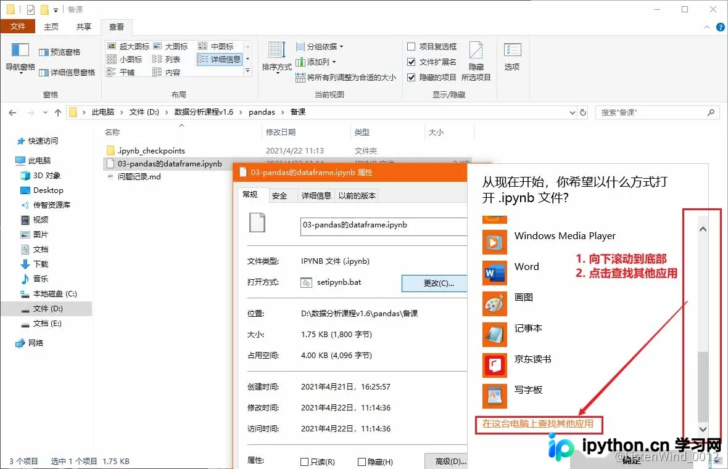Viewport: 728px width, 469px height.
Task: Open folder Options
Action: pyautogui.click(x=512, y=57)
